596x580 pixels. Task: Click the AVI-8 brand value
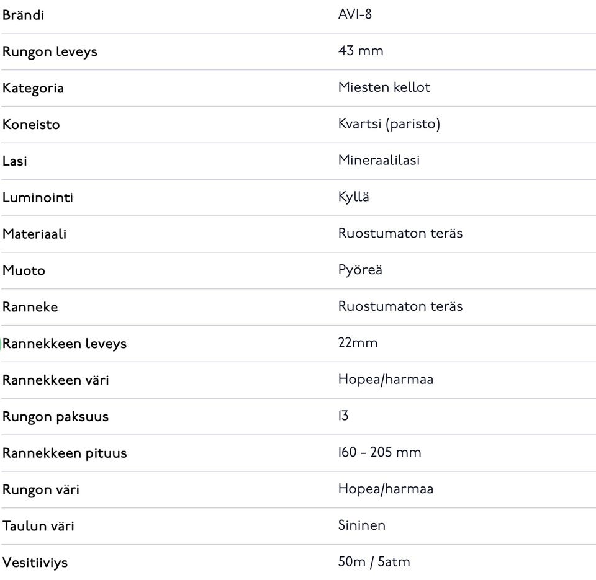tap(354, 15)
